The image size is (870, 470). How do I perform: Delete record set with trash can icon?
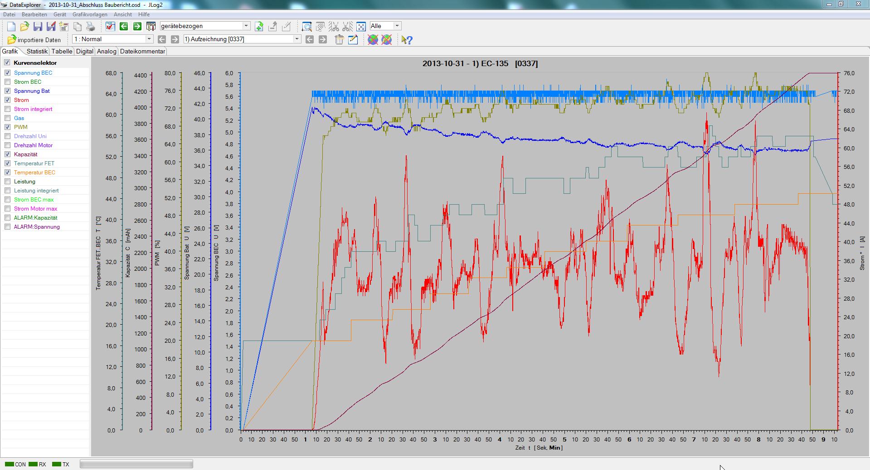[339, 40]
